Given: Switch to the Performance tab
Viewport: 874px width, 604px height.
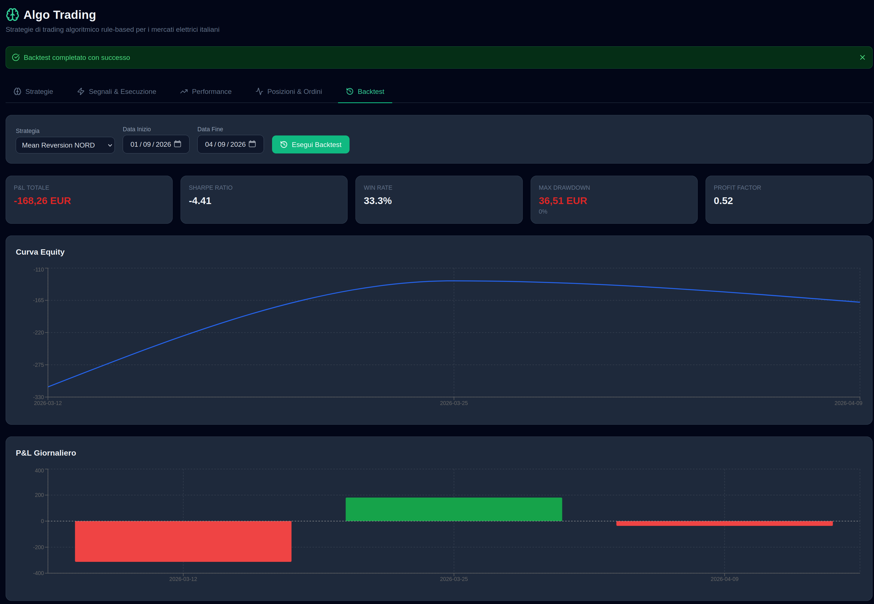Looking at the screenshot, I should click(x=211, y=91).
